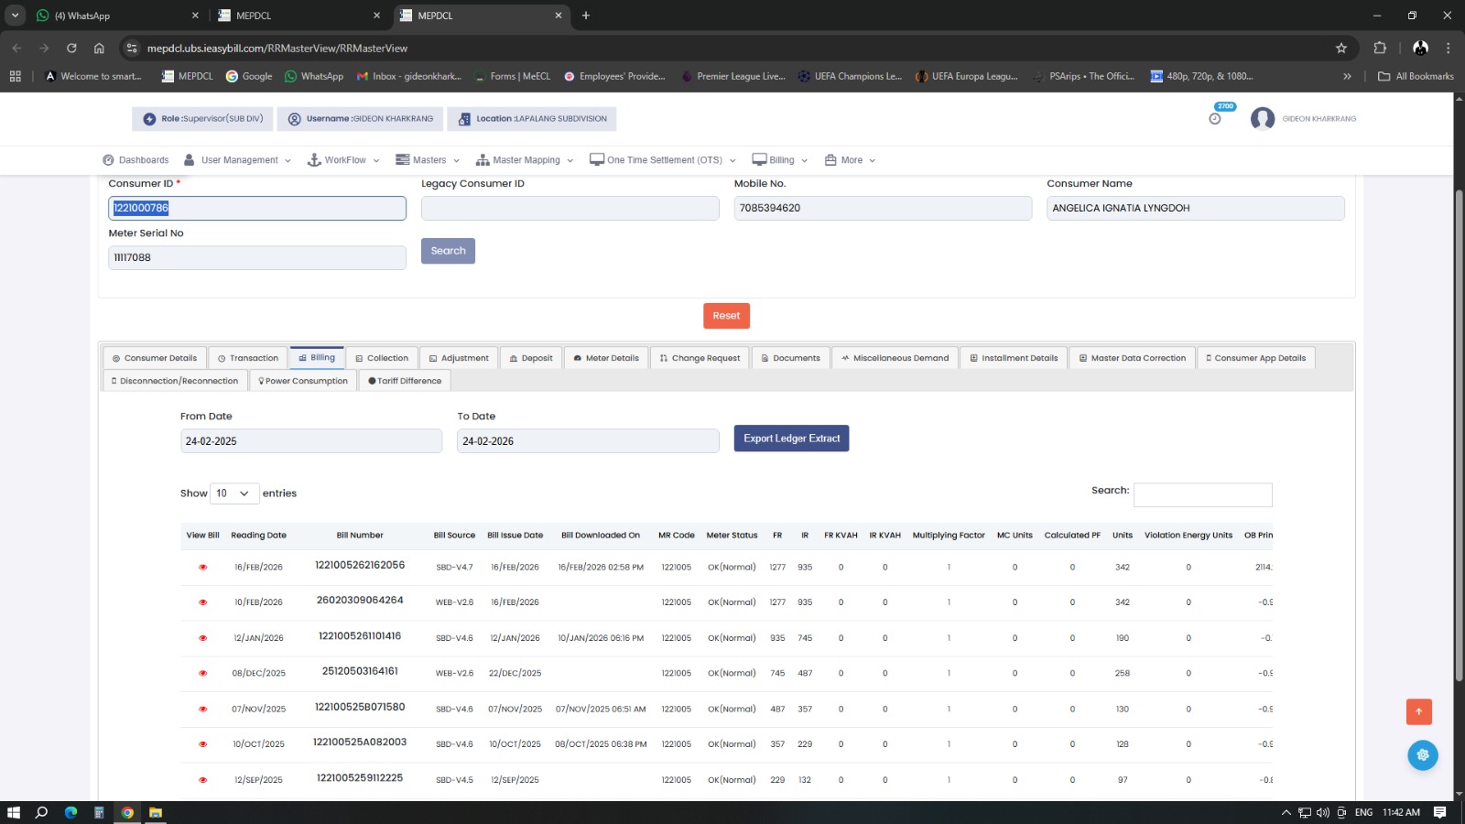Switch to the Meter Details tab
1465x824 pixels.
pos(606,358)
